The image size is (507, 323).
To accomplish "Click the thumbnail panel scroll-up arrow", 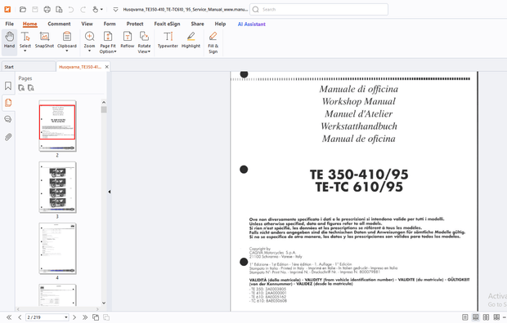I will (x=104, y=102).
